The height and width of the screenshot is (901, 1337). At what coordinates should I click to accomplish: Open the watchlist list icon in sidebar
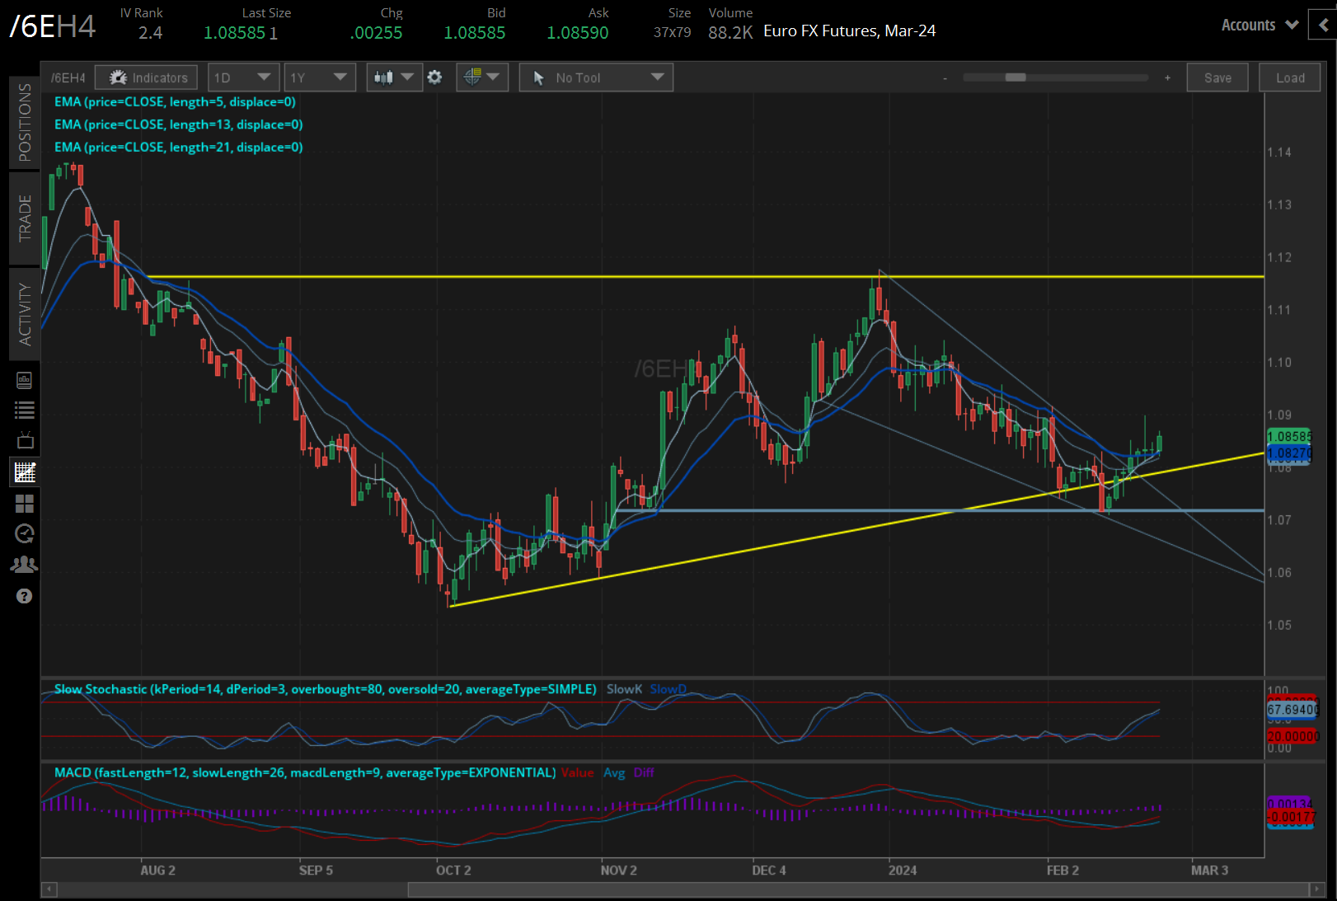pyautogui.click(x=24, y=410)
